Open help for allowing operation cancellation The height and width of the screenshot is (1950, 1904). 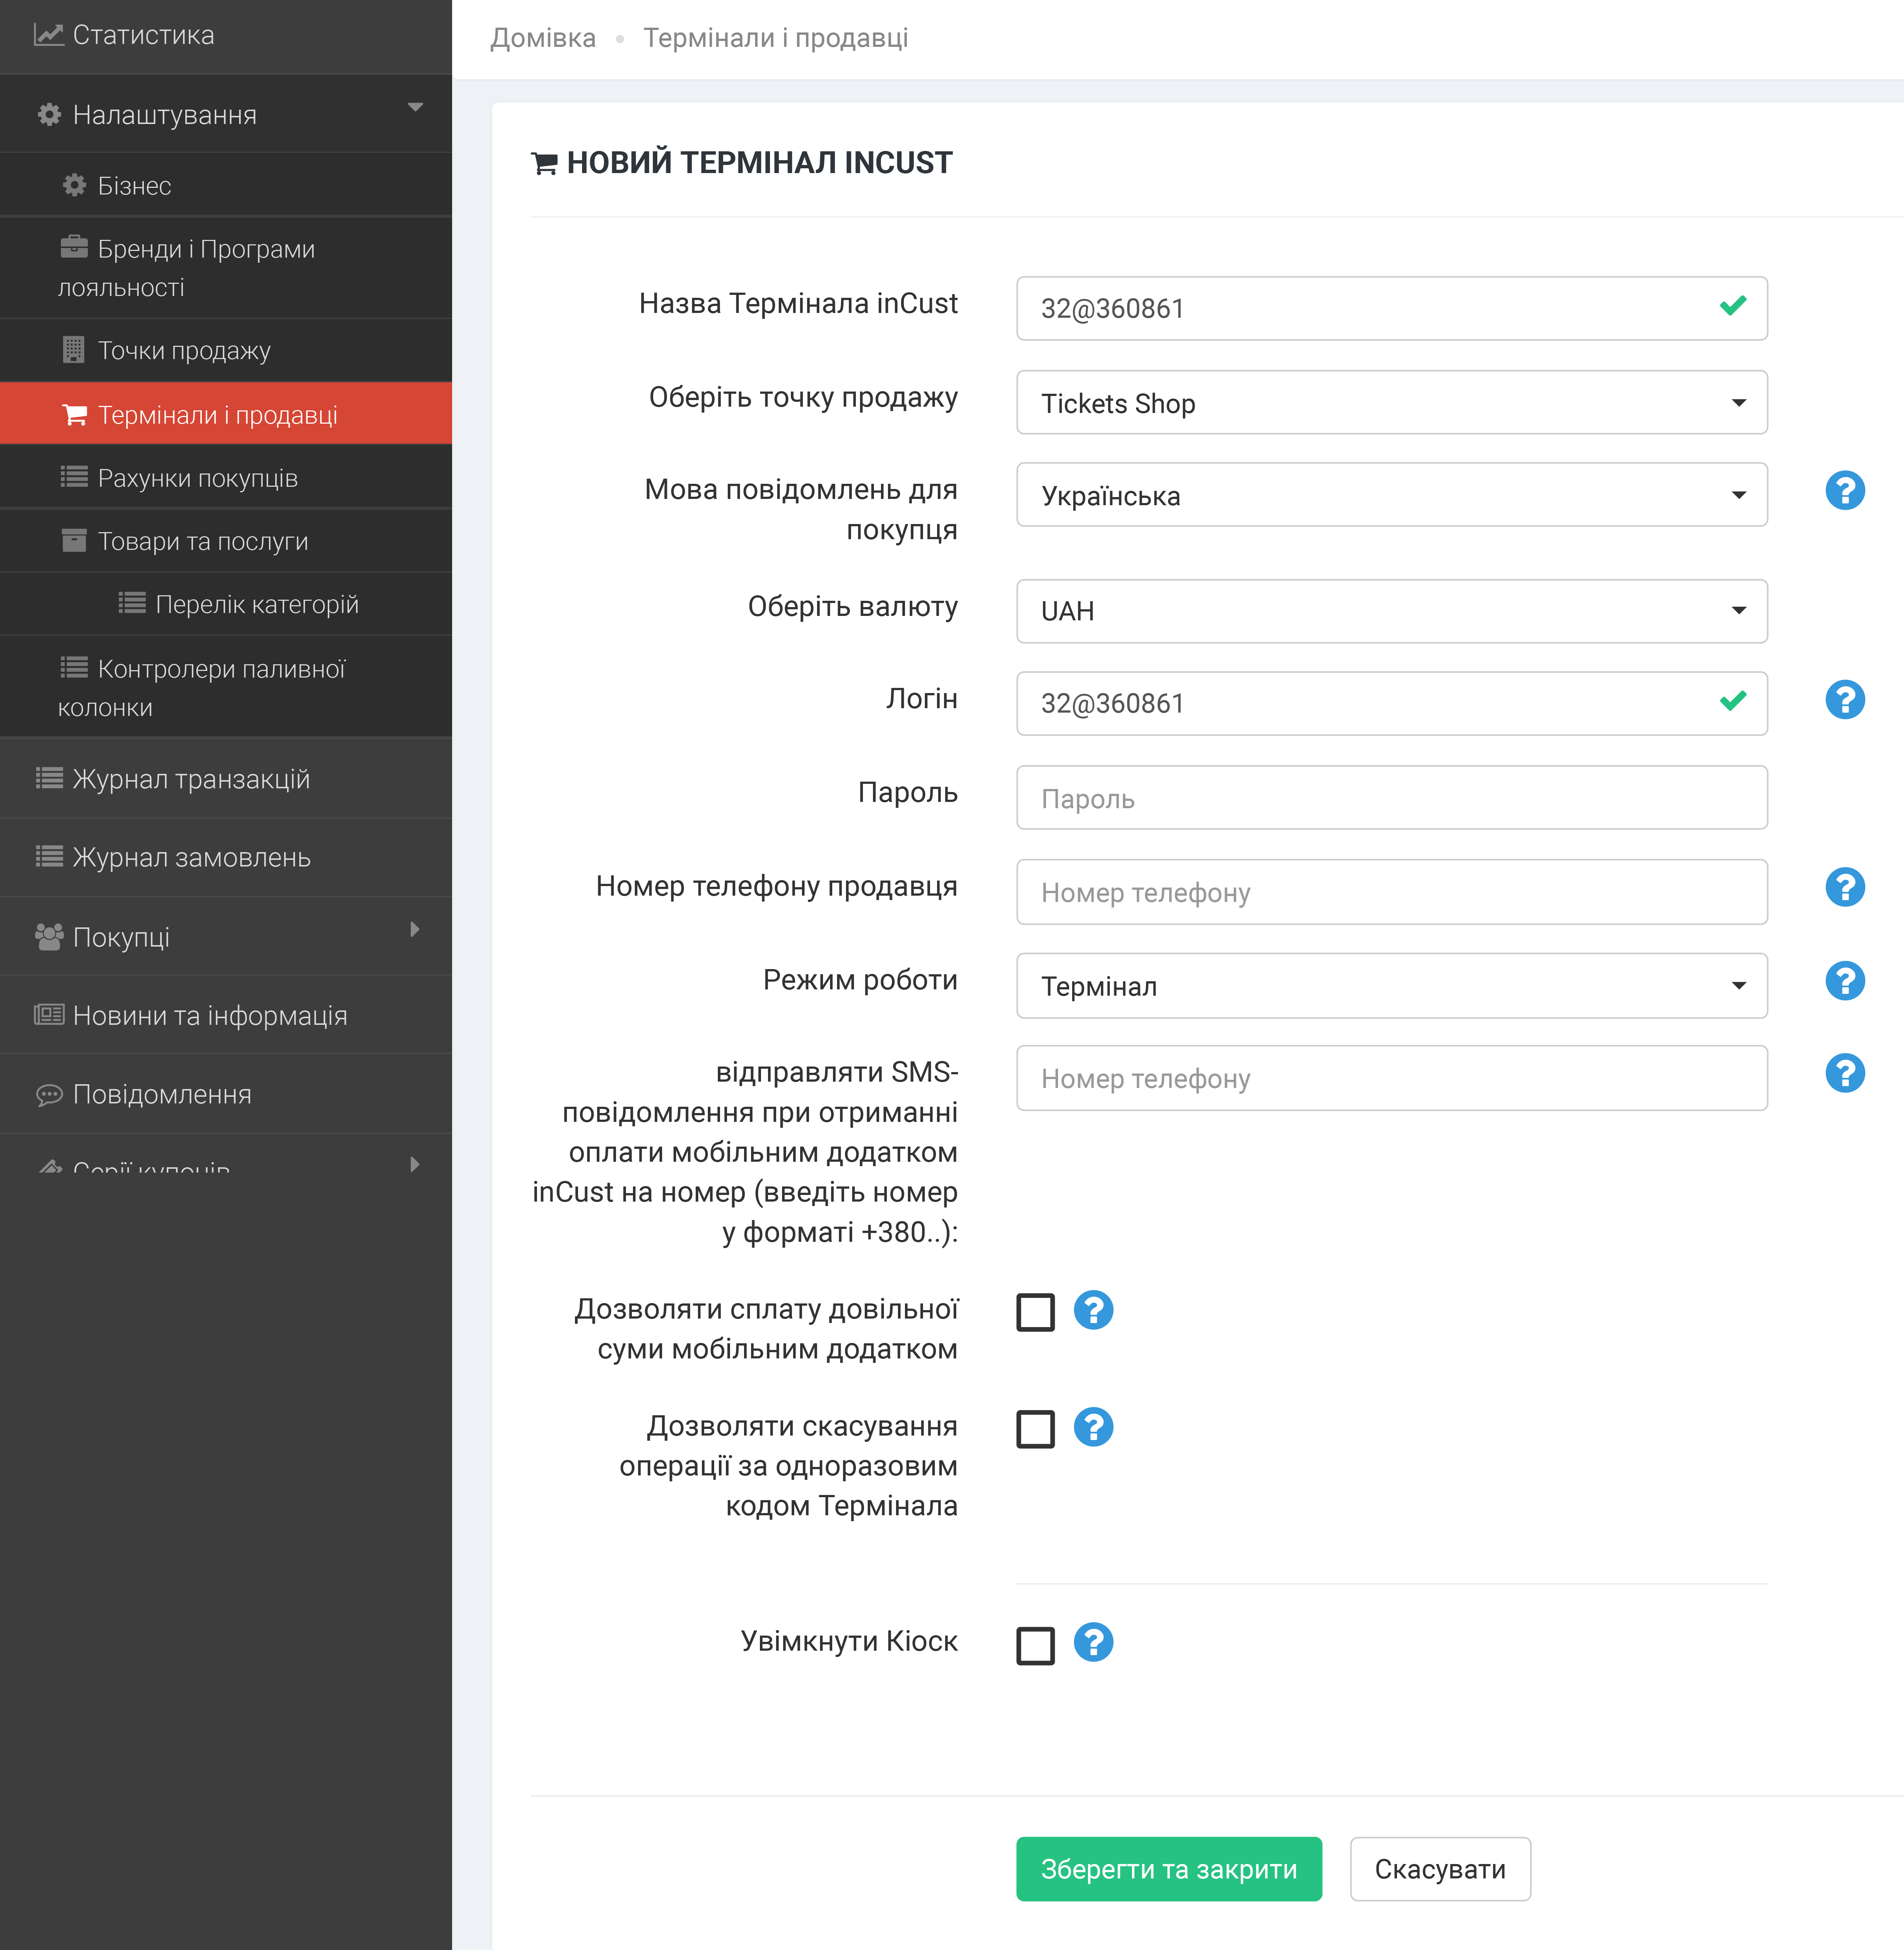[x=1094, y=1427]
